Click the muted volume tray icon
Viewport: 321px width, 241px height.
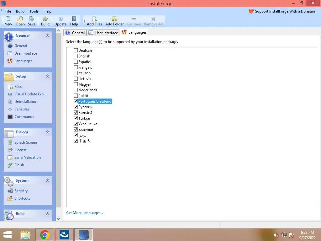pyautogui.click(x=276, y=235)
